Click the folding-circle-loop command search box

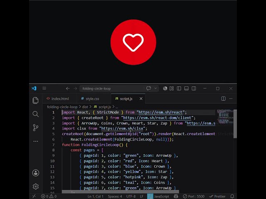tap(112, 88)
